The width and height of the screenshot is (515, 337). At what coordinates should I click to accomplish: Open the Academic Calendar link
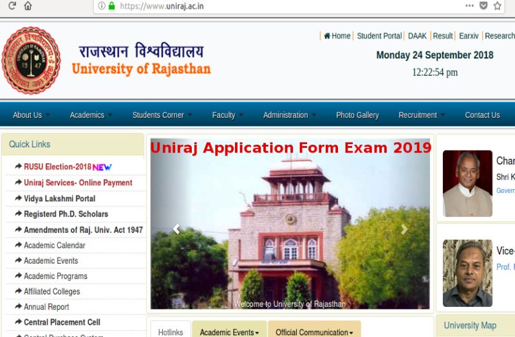[55, 245]
